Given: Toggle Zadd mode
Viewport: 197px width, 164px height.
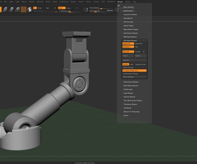Looking at the screenshot, I should pyautogui.click(x=62, y=8).
